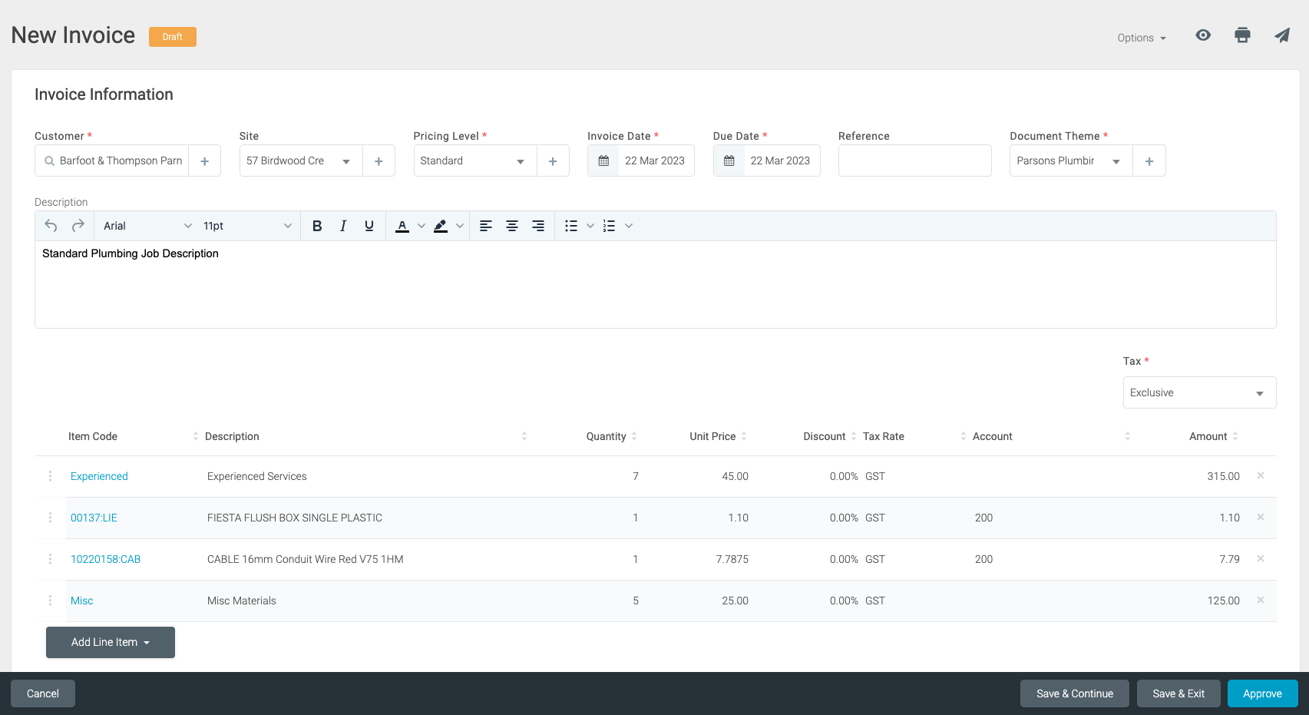The height and width of the screenshot is (715, 1309).
Task: Open the text highlight color picker
Action: tap(459, 226)
